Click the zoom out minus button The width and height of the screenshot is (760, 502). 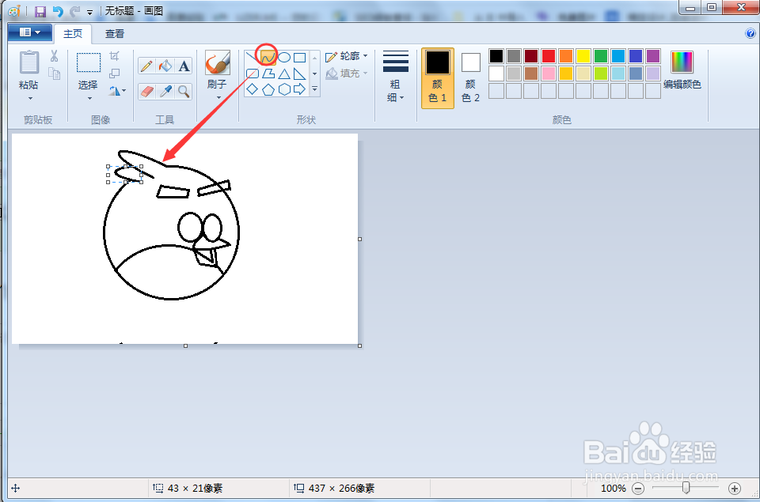tap(638, 489)
